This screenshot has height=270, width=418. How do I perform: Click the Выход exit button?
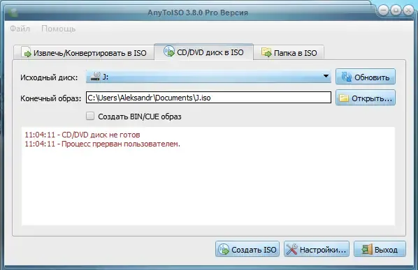click(380, 249)
